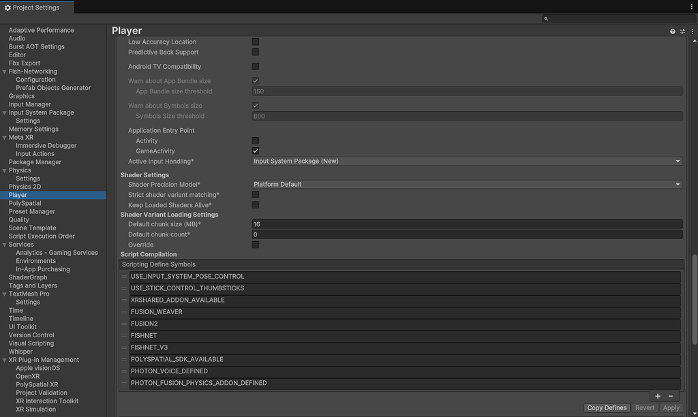Click the magnifier icon in the search bar
This screenshot has height=417, width=698.
click(545, 18)
